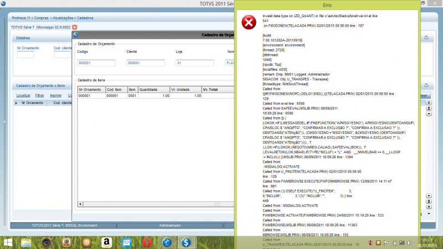Open the Windows Store taskbar icon
Screen dimensions: 443x249
[x=127, y=242]
